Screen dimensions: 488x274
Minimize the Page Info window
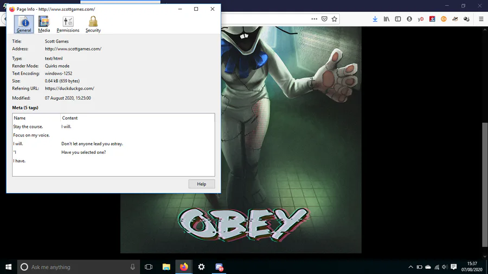tap(180, 9)
